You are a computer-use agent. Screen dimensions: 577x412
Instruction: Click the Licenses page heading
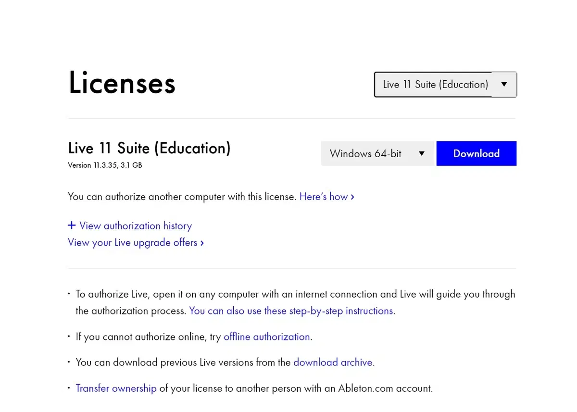[x=122, y=83]
